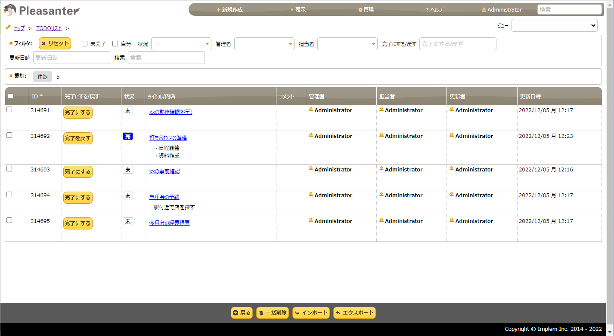614x336 pixels.
Task: Enable the 未完了 filter checkbox
Action: [x=84, y=43]
